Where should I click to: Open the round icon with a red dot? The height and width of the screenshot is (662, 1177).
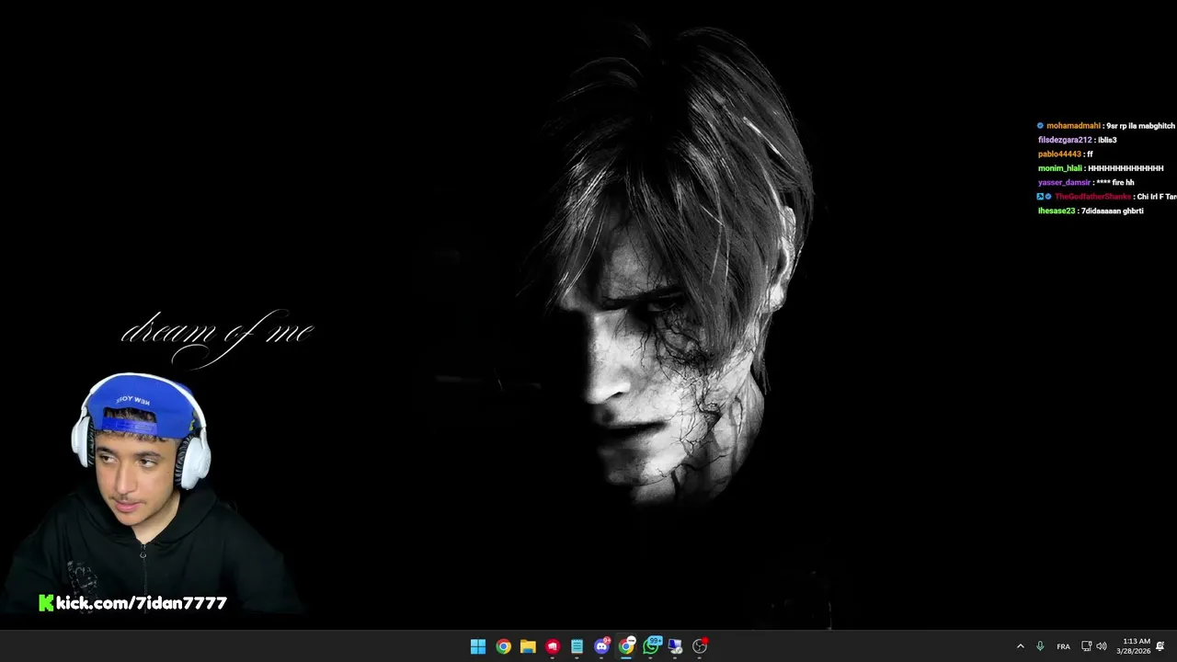tap(700, 645)
